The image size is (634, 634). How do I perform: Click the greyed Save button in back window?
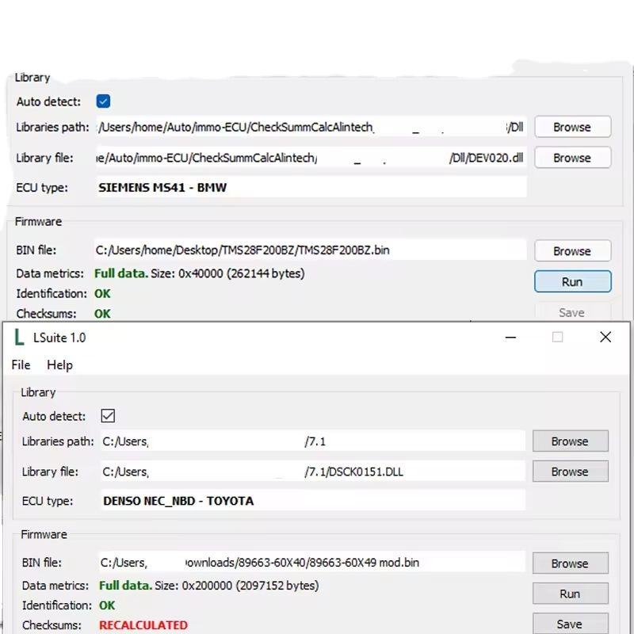tap(572, 312)
